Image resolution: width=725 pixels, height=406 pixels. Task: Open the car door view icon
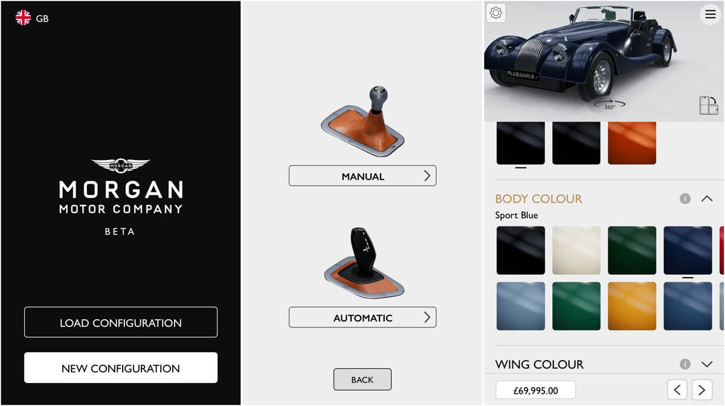[x=709, y=106]
